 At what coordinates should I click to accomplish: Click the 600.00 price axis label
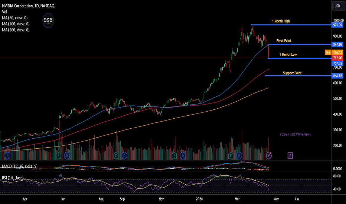(338, 83)
